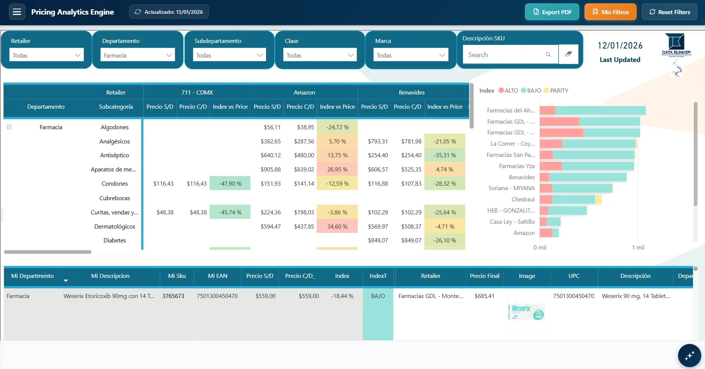The image size is (705, 369).
Task: Reset all filters
Action: (x=669, y=12)
